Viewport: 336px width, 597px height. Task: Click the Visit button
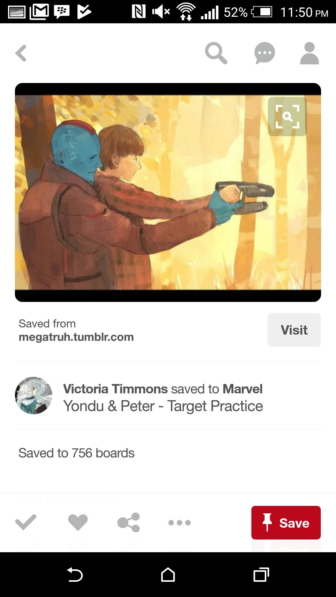click(294, 330)
